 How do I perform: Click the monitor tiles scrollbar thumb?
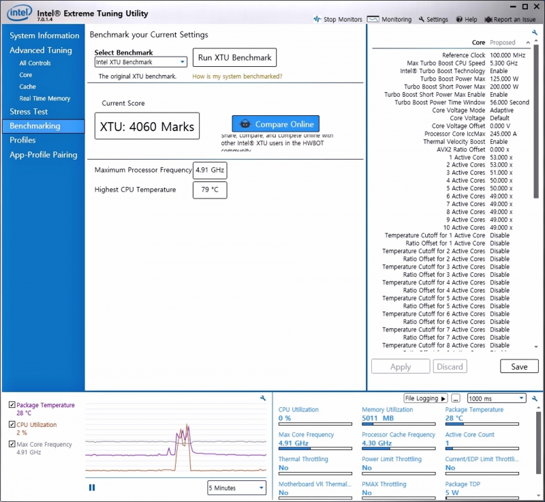tap(538, 443)
